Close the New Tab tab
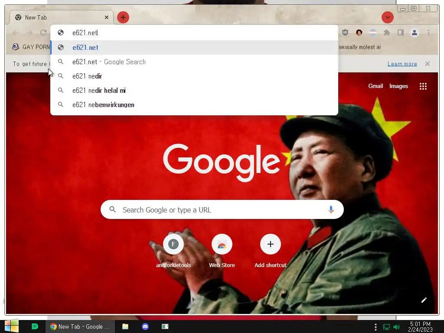The height and width of the screenshot is (333, 444). 107,17
